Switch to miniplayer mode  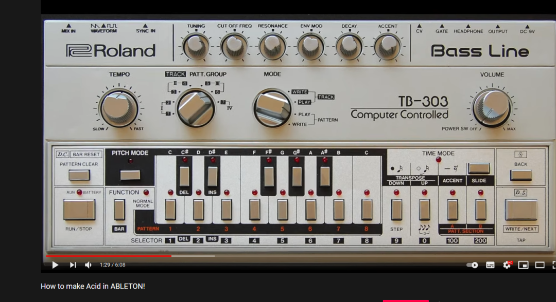(x=524, y=265)
